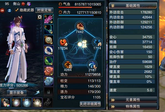Select the character portrait thumbnail slot
This screenshot has height=112, width=165.
click(6, 103)
